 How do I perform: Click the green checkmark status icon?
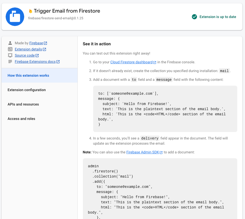point(194,17)
